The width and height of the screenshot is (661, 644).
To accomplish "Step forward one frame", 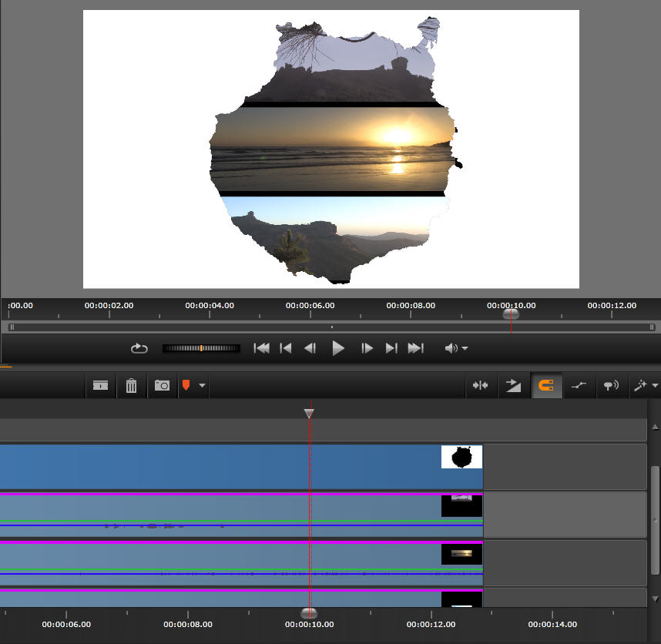I will pos(367,348).
